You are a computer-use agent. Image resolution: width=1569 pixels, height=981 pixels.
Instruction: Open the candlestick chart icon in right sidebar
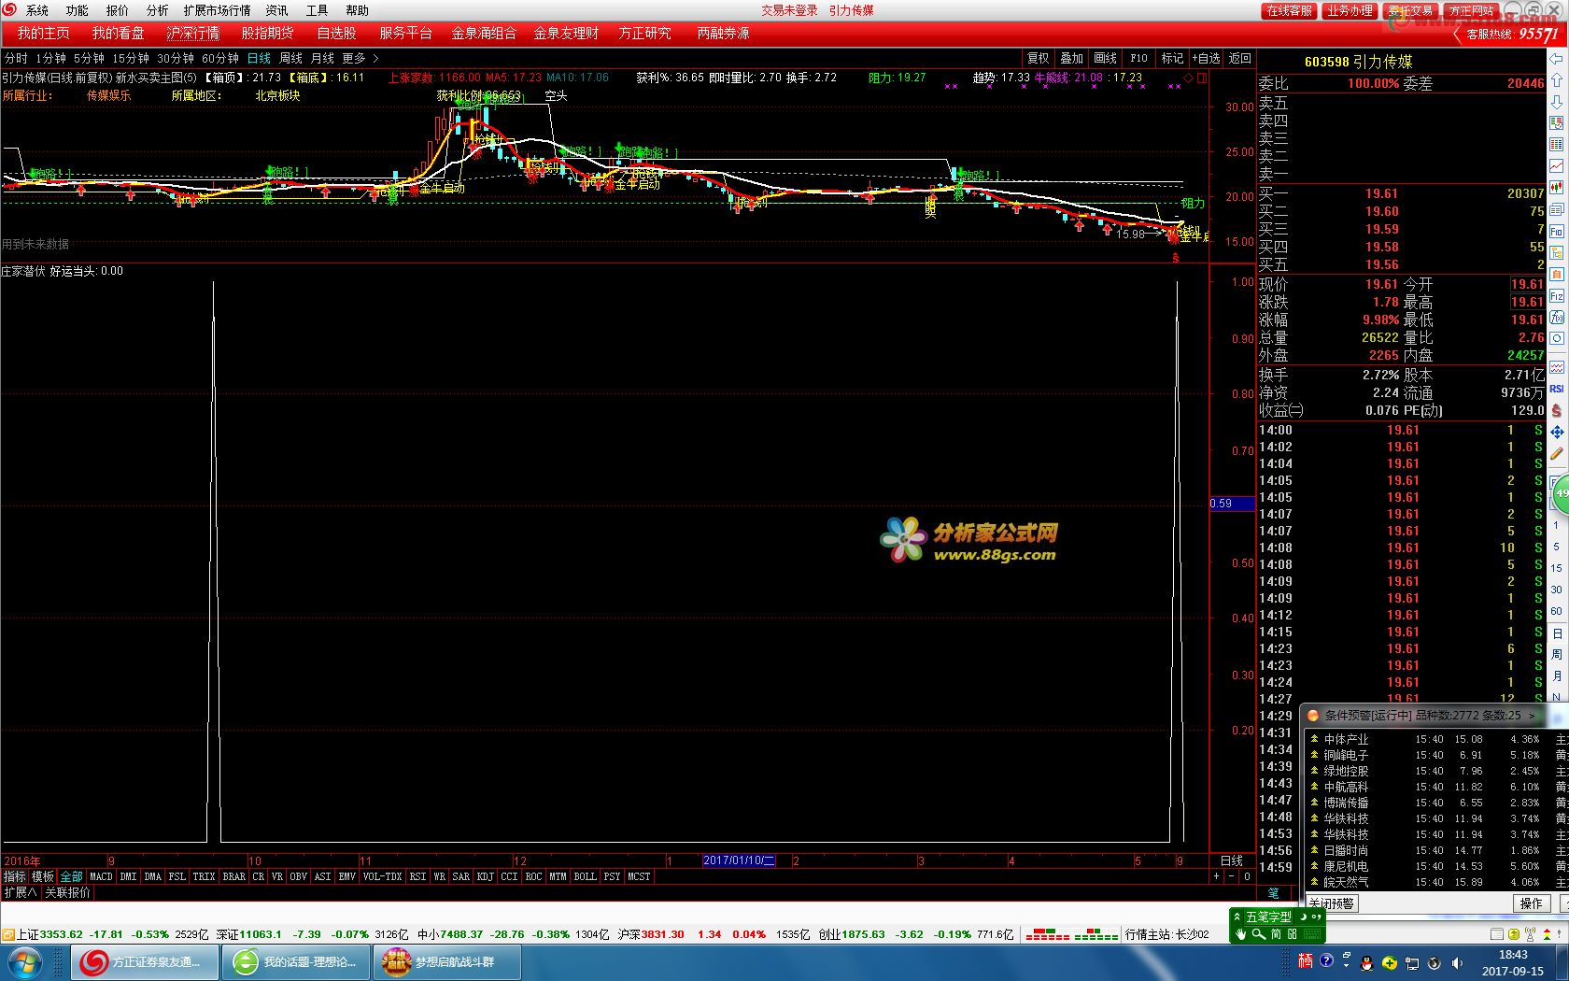point(1557,188)
